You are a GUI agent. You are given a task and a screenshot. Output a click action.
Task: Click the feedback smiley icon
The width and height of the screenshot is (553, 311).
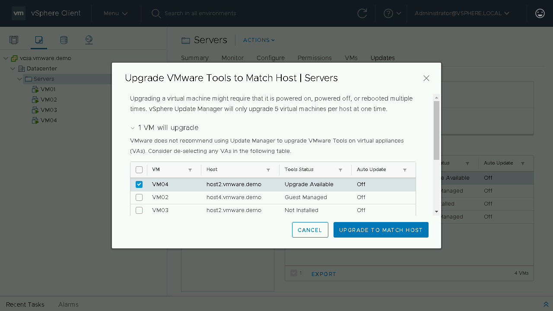pos(540,13)
